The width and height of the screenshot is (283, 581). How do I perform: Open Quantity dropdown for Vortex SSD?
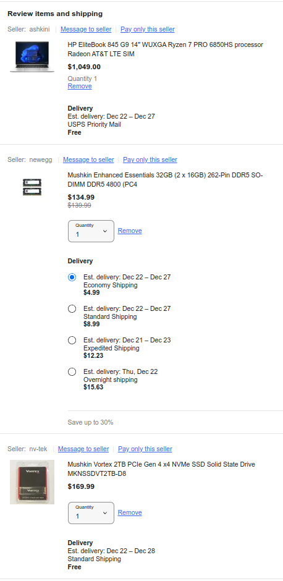91,513
